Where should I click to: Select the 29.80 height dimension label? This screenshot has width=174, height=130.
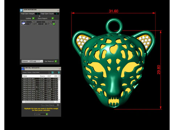(159, 70)
